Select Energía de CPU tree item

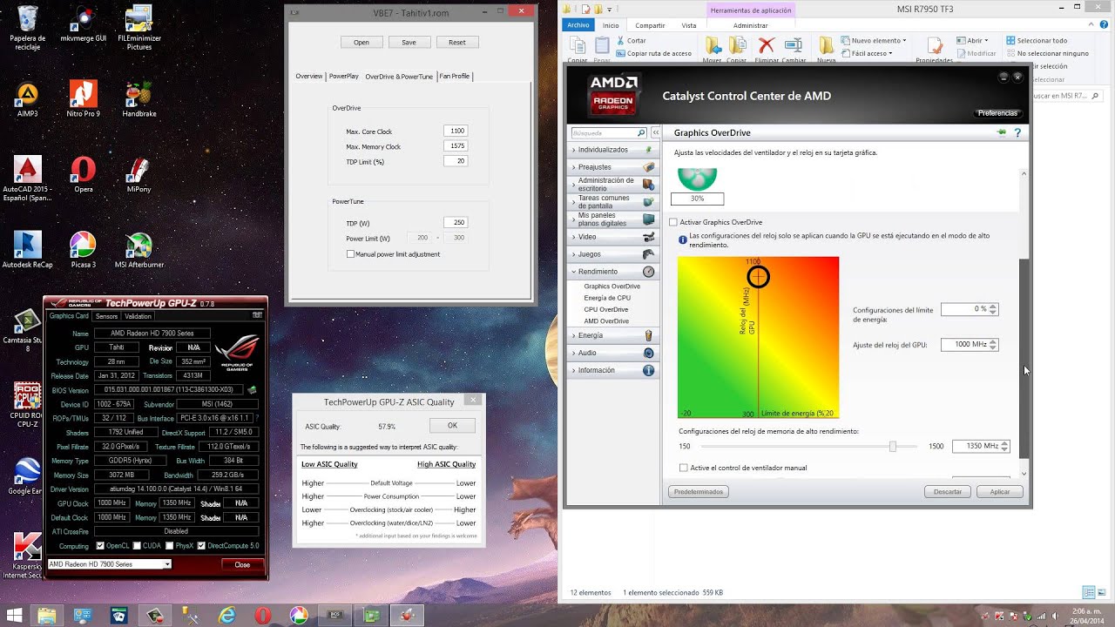point(607,298)
